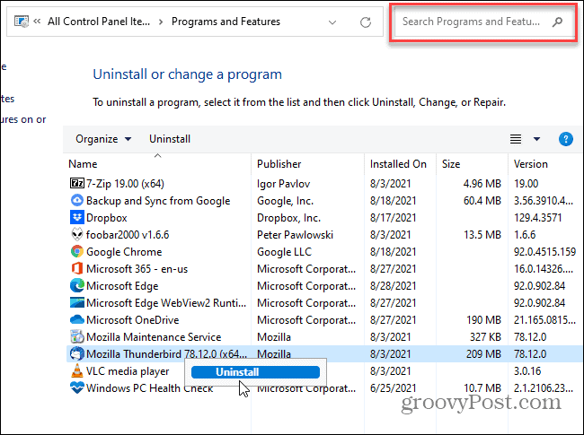Click the Google Chrome icon
584x435 pixels.
click(x=77, y=252)
